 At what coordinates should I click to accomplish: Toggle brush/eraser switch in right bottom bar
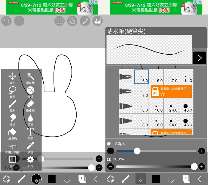[x=110, y=179]
